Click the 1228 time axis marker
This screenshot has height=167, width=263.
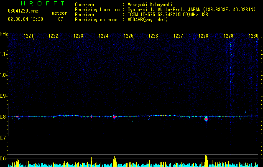tap(203, 36)
